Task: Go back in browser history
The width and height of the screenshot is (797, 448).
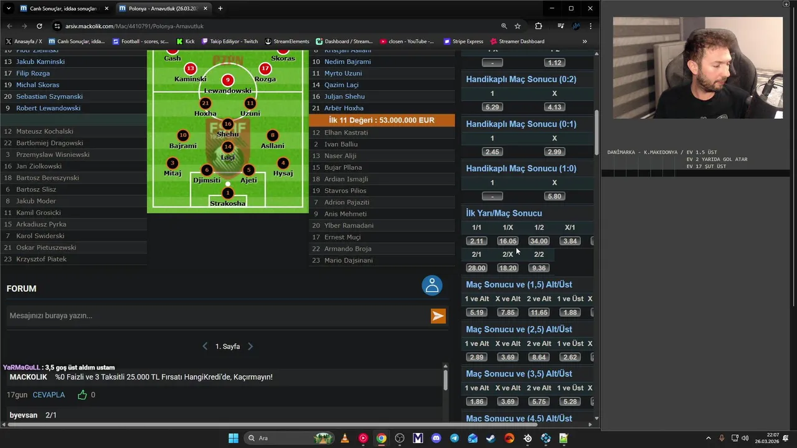Action: click(x=9, y=26)
